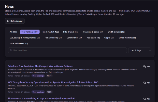The height and width of the screenshot is (102, 158).
Task: Click the Yahoo Finance · 21 min ago text
Action: click(19, 92)
